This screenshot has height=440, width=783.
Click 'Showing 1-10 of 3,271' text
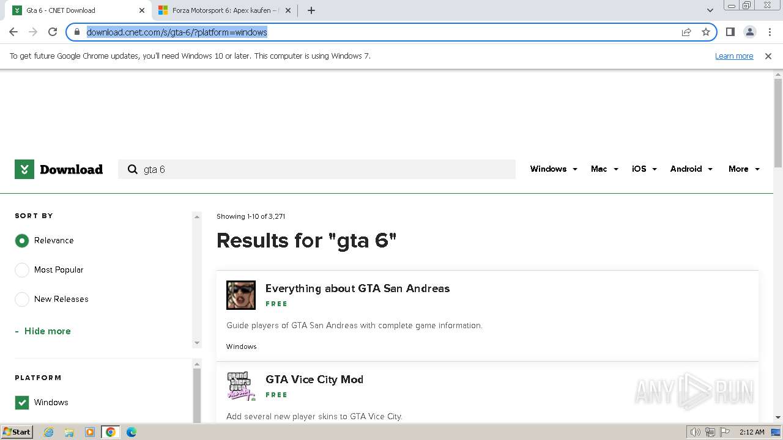251,216
